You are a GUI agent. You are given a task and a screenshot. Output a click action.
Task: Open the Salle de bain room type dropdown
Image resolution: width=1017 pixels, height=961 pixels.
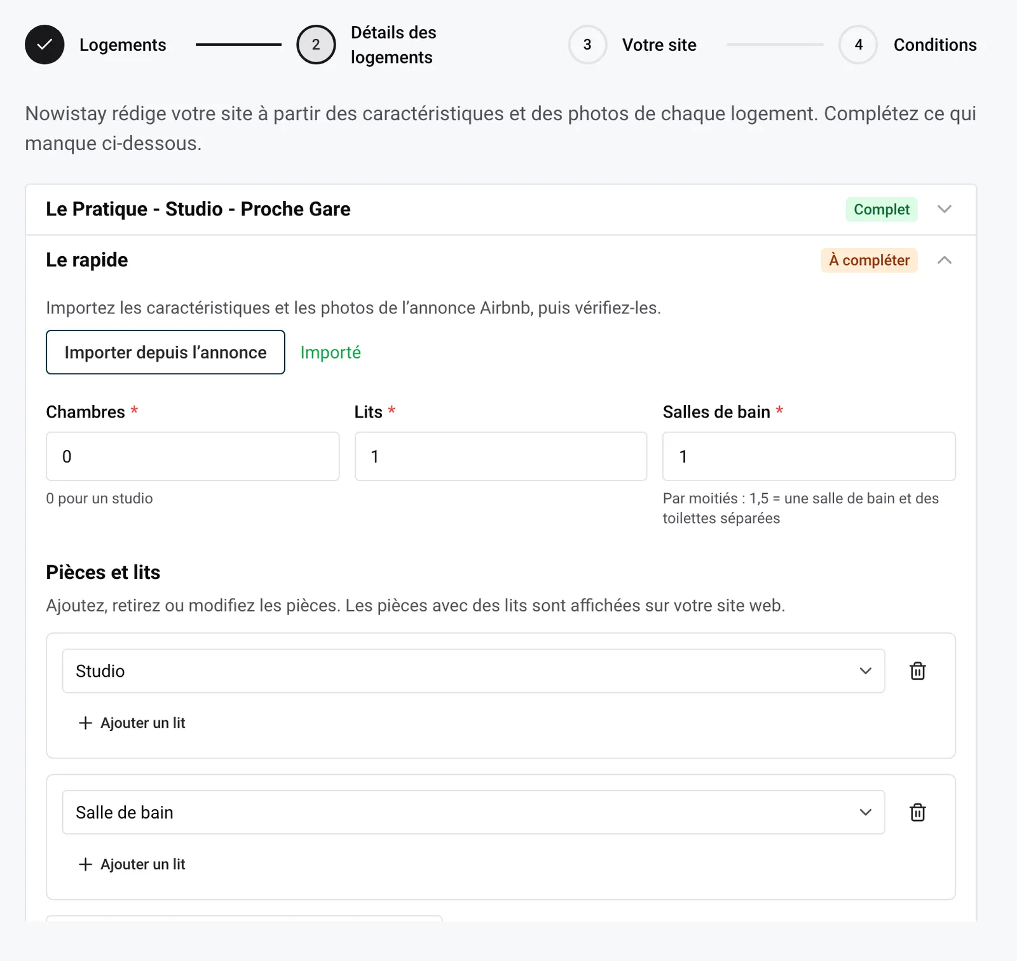(x=474, y=812)
